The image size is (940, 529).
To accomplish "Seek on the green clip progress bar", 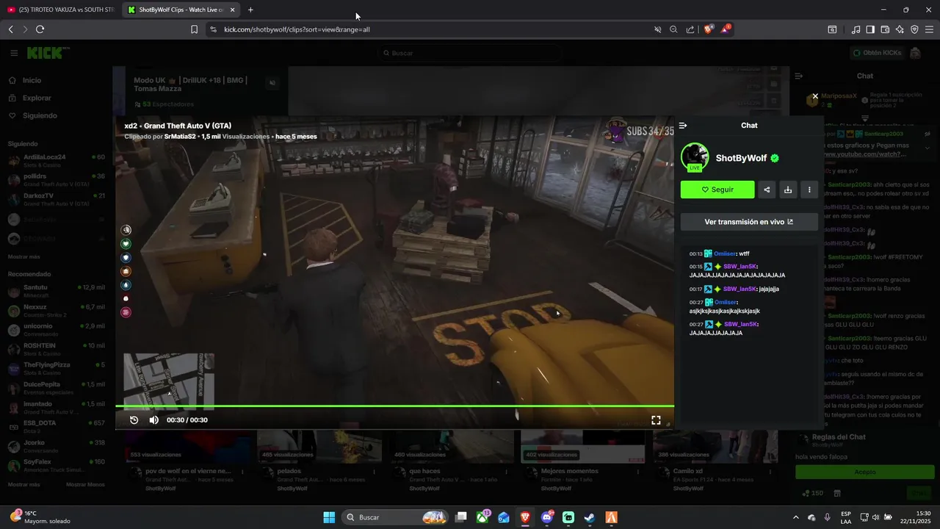I will pyautogui.click(x=394, y=406).
